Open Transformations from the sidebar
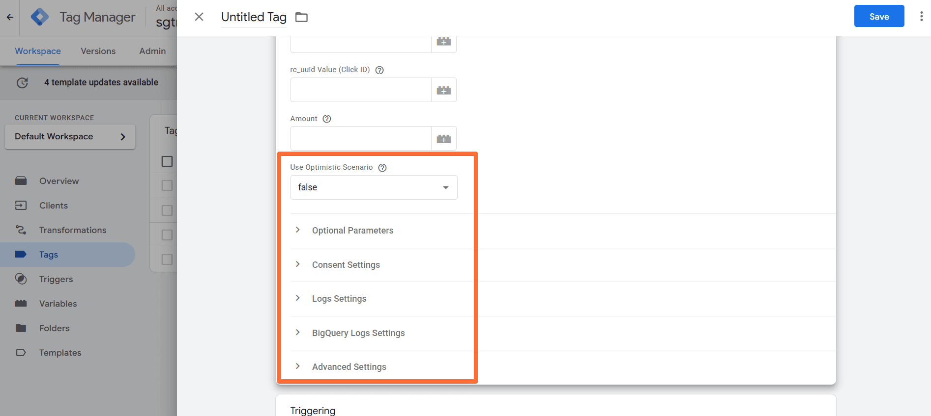931x416 pixels. [72, 230]
